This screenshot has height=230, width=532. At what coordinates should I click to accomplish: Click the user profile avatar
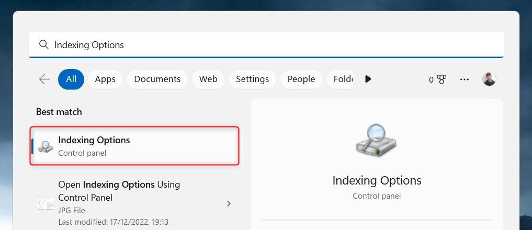(489, 79)
